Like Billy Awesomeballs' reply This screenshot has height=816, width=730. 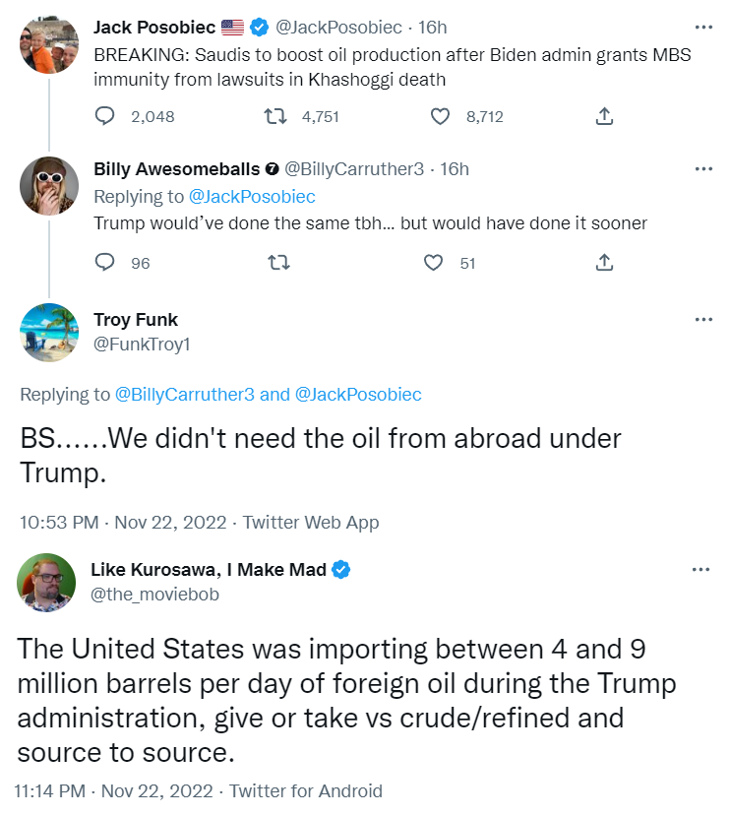click(x=434, y=263)
